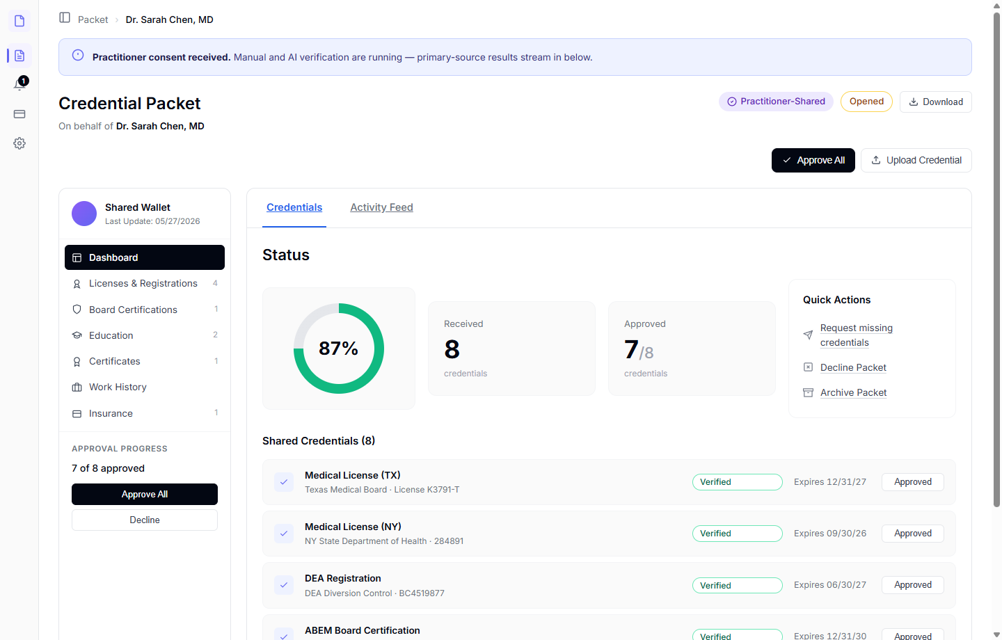Screen dimensions: 1002x640
Task: Click "Expires 06/30/27" text
Action: 830,585
